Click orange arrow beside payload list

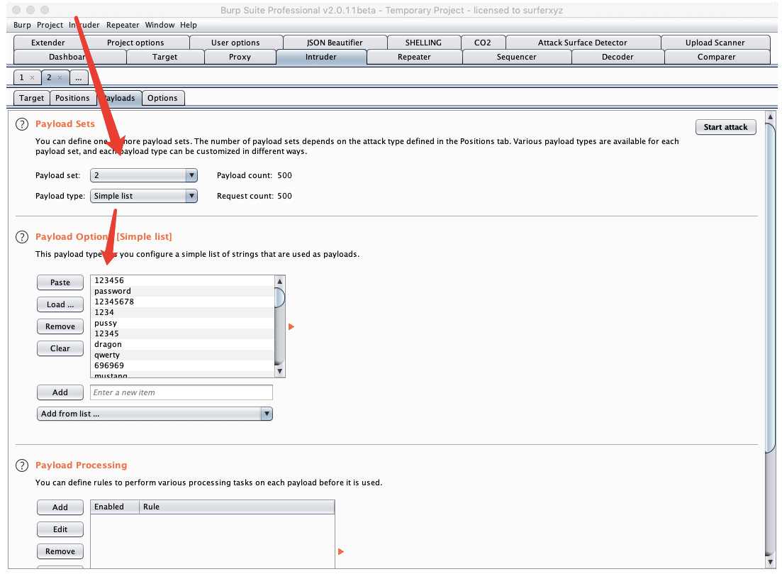[291, 327]
